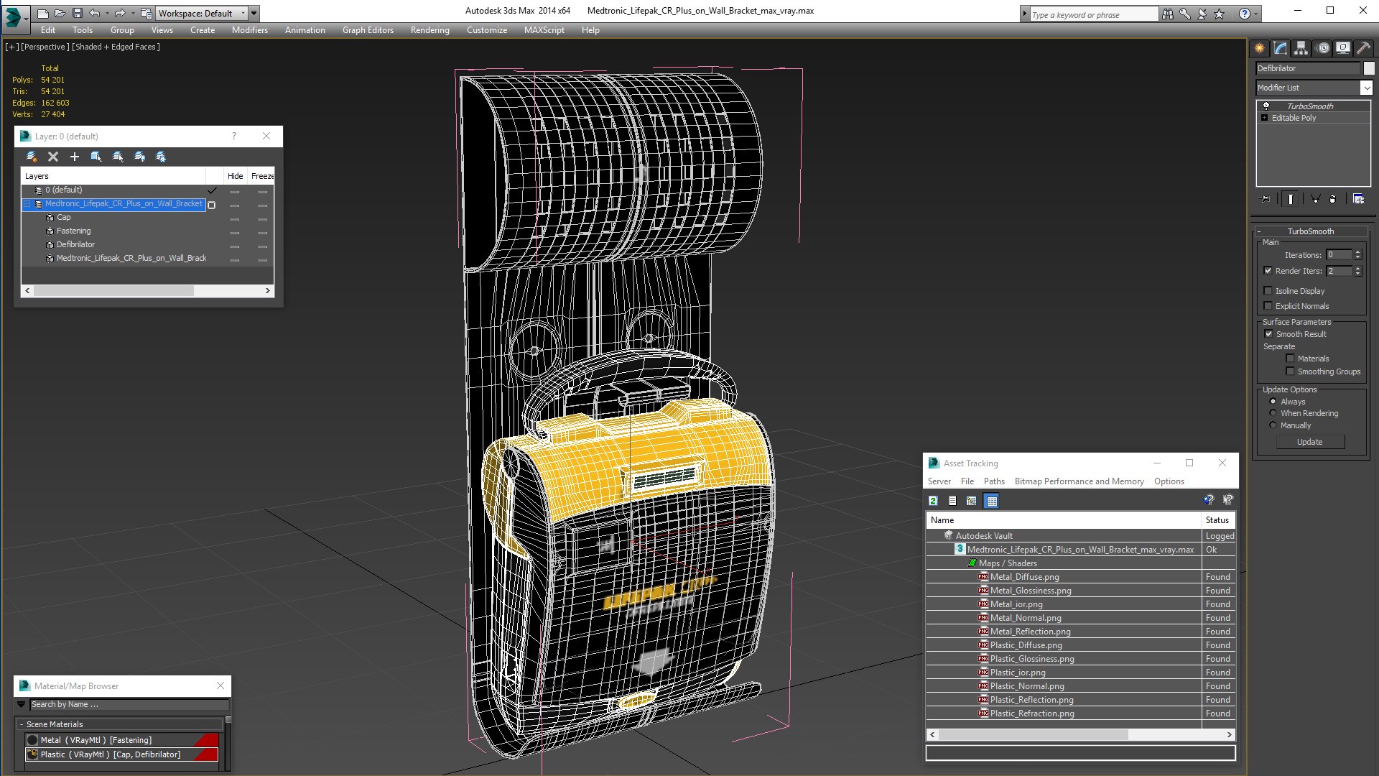Open the Undo history dropdown arrow
The width and height of the screenshot is (1379, 776).
click(x=107, y=13)
